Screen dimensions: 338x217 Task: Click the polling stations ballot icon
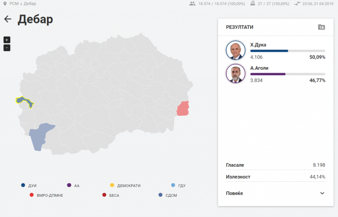click(x=253, y=4)
